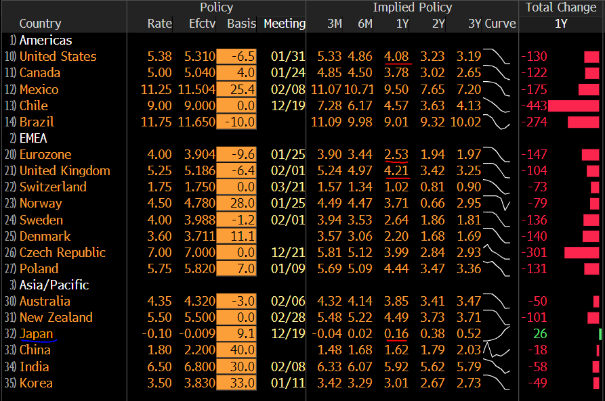Click Brazil total change value -274
Image resolution: width=605 pixels, height=401 pixels.
click(x=534, y=122)
